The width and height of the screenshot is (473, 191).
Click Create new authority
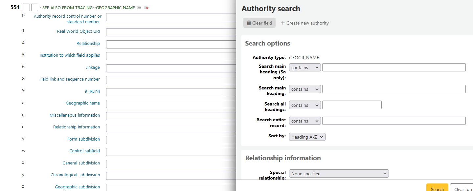pyautogui.click(x=307, y=23)
